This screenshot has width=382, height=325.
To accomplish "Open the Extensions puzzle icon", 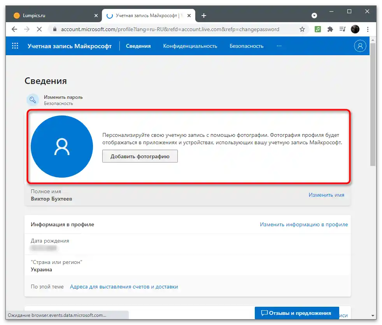I will (330, 30).
